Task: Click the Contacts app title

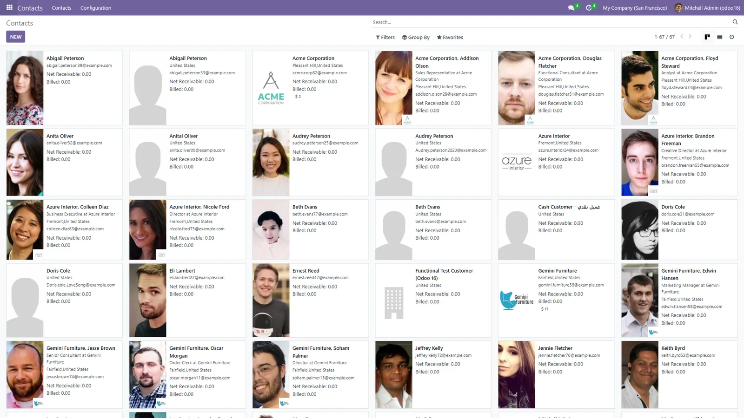Action: click(30, 8)
